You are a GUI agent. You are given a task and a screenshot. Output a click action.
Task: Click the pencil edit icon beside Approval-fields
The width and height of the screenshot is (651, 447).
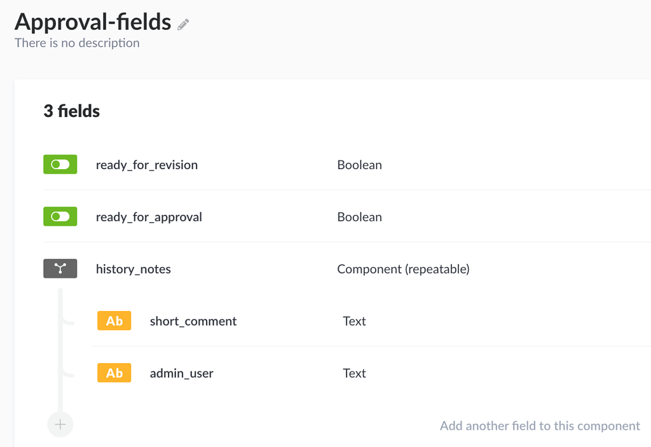[x=183, y=25]
